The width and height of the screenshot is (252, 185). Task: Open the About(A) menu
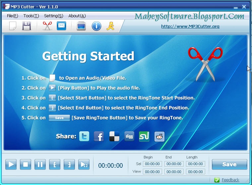(77, 16)
